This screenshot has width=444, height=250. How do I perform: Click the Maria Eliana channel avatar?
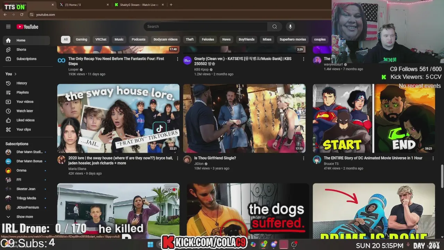pyautogui.click(x=61, y=160)
